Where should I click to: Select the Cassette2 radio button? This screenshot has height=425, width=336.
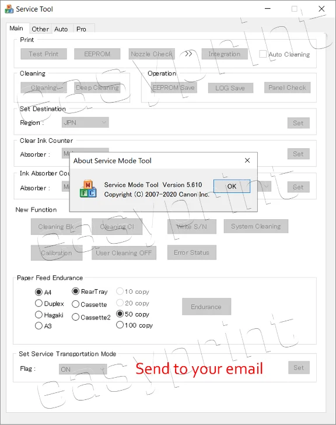coord(76,317)
